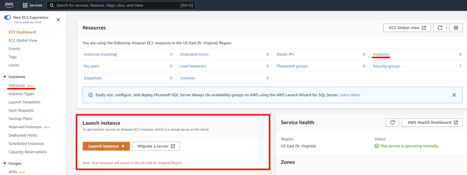Click 'US East (N. Virginia)' region value
This screenshot has width=467, height=175.
click(298, 146)
